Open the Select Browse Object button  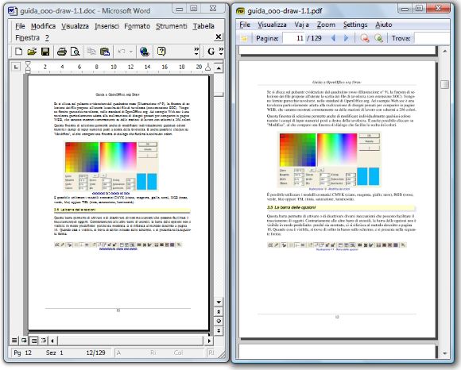pos(219,322)
